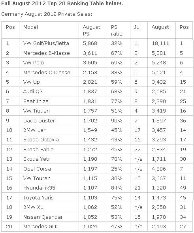This screenshot has width=194, height=233.
Task: Click the 'Model' column header
Action: coord(31,27)
